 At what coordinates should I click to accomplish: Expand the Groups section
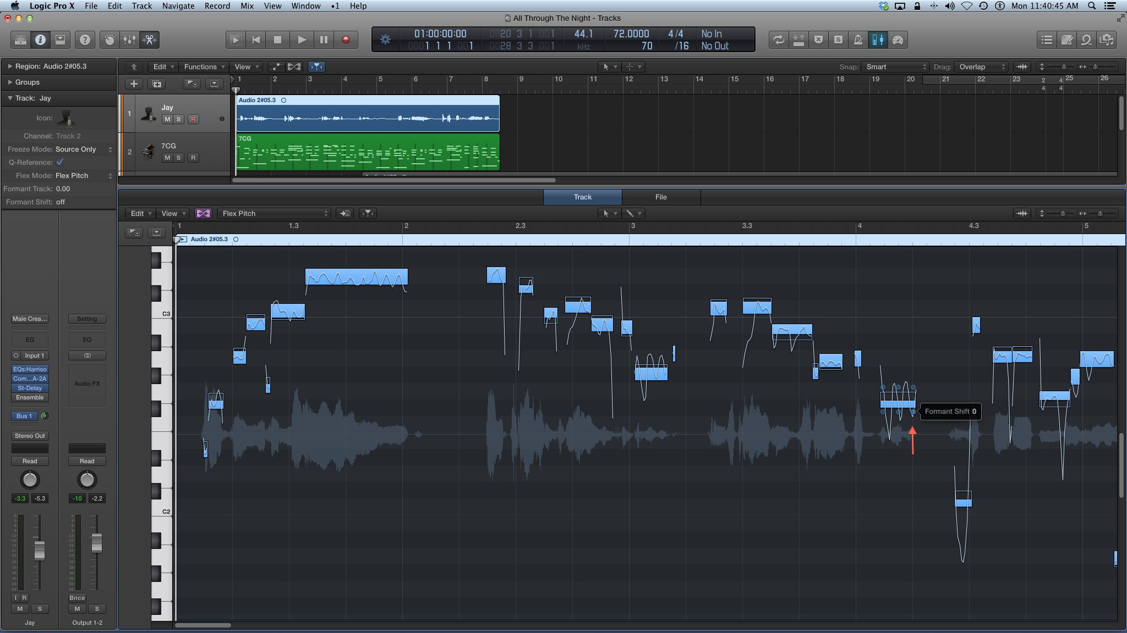pyautogui.click(x=10, y=82)
